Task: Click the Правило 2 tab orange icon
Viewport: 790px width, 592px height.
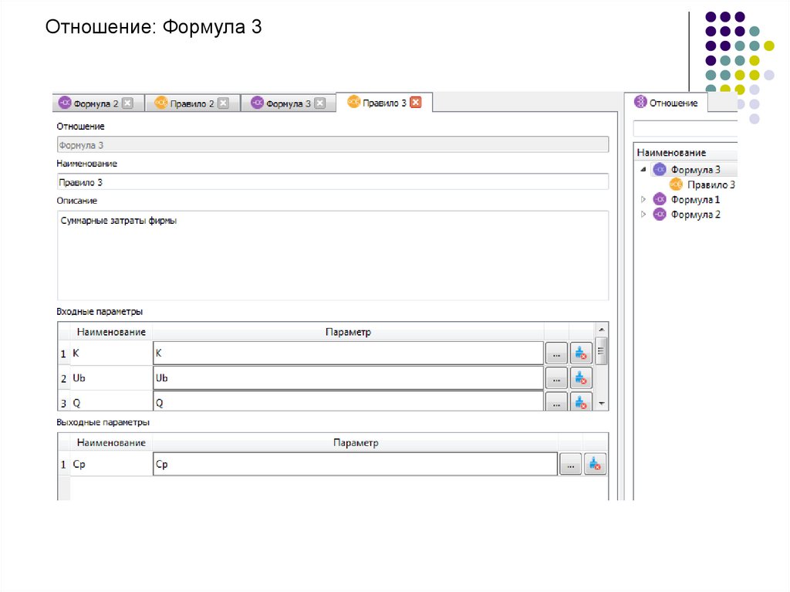Action: 160,103
